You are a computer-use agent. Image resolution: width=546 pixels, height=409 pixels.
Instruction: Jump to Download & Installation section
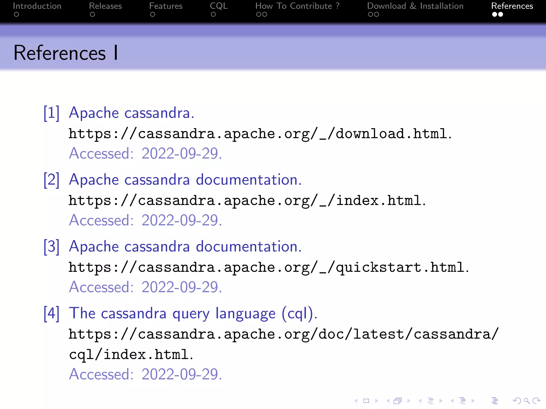(x=415, y=6)
